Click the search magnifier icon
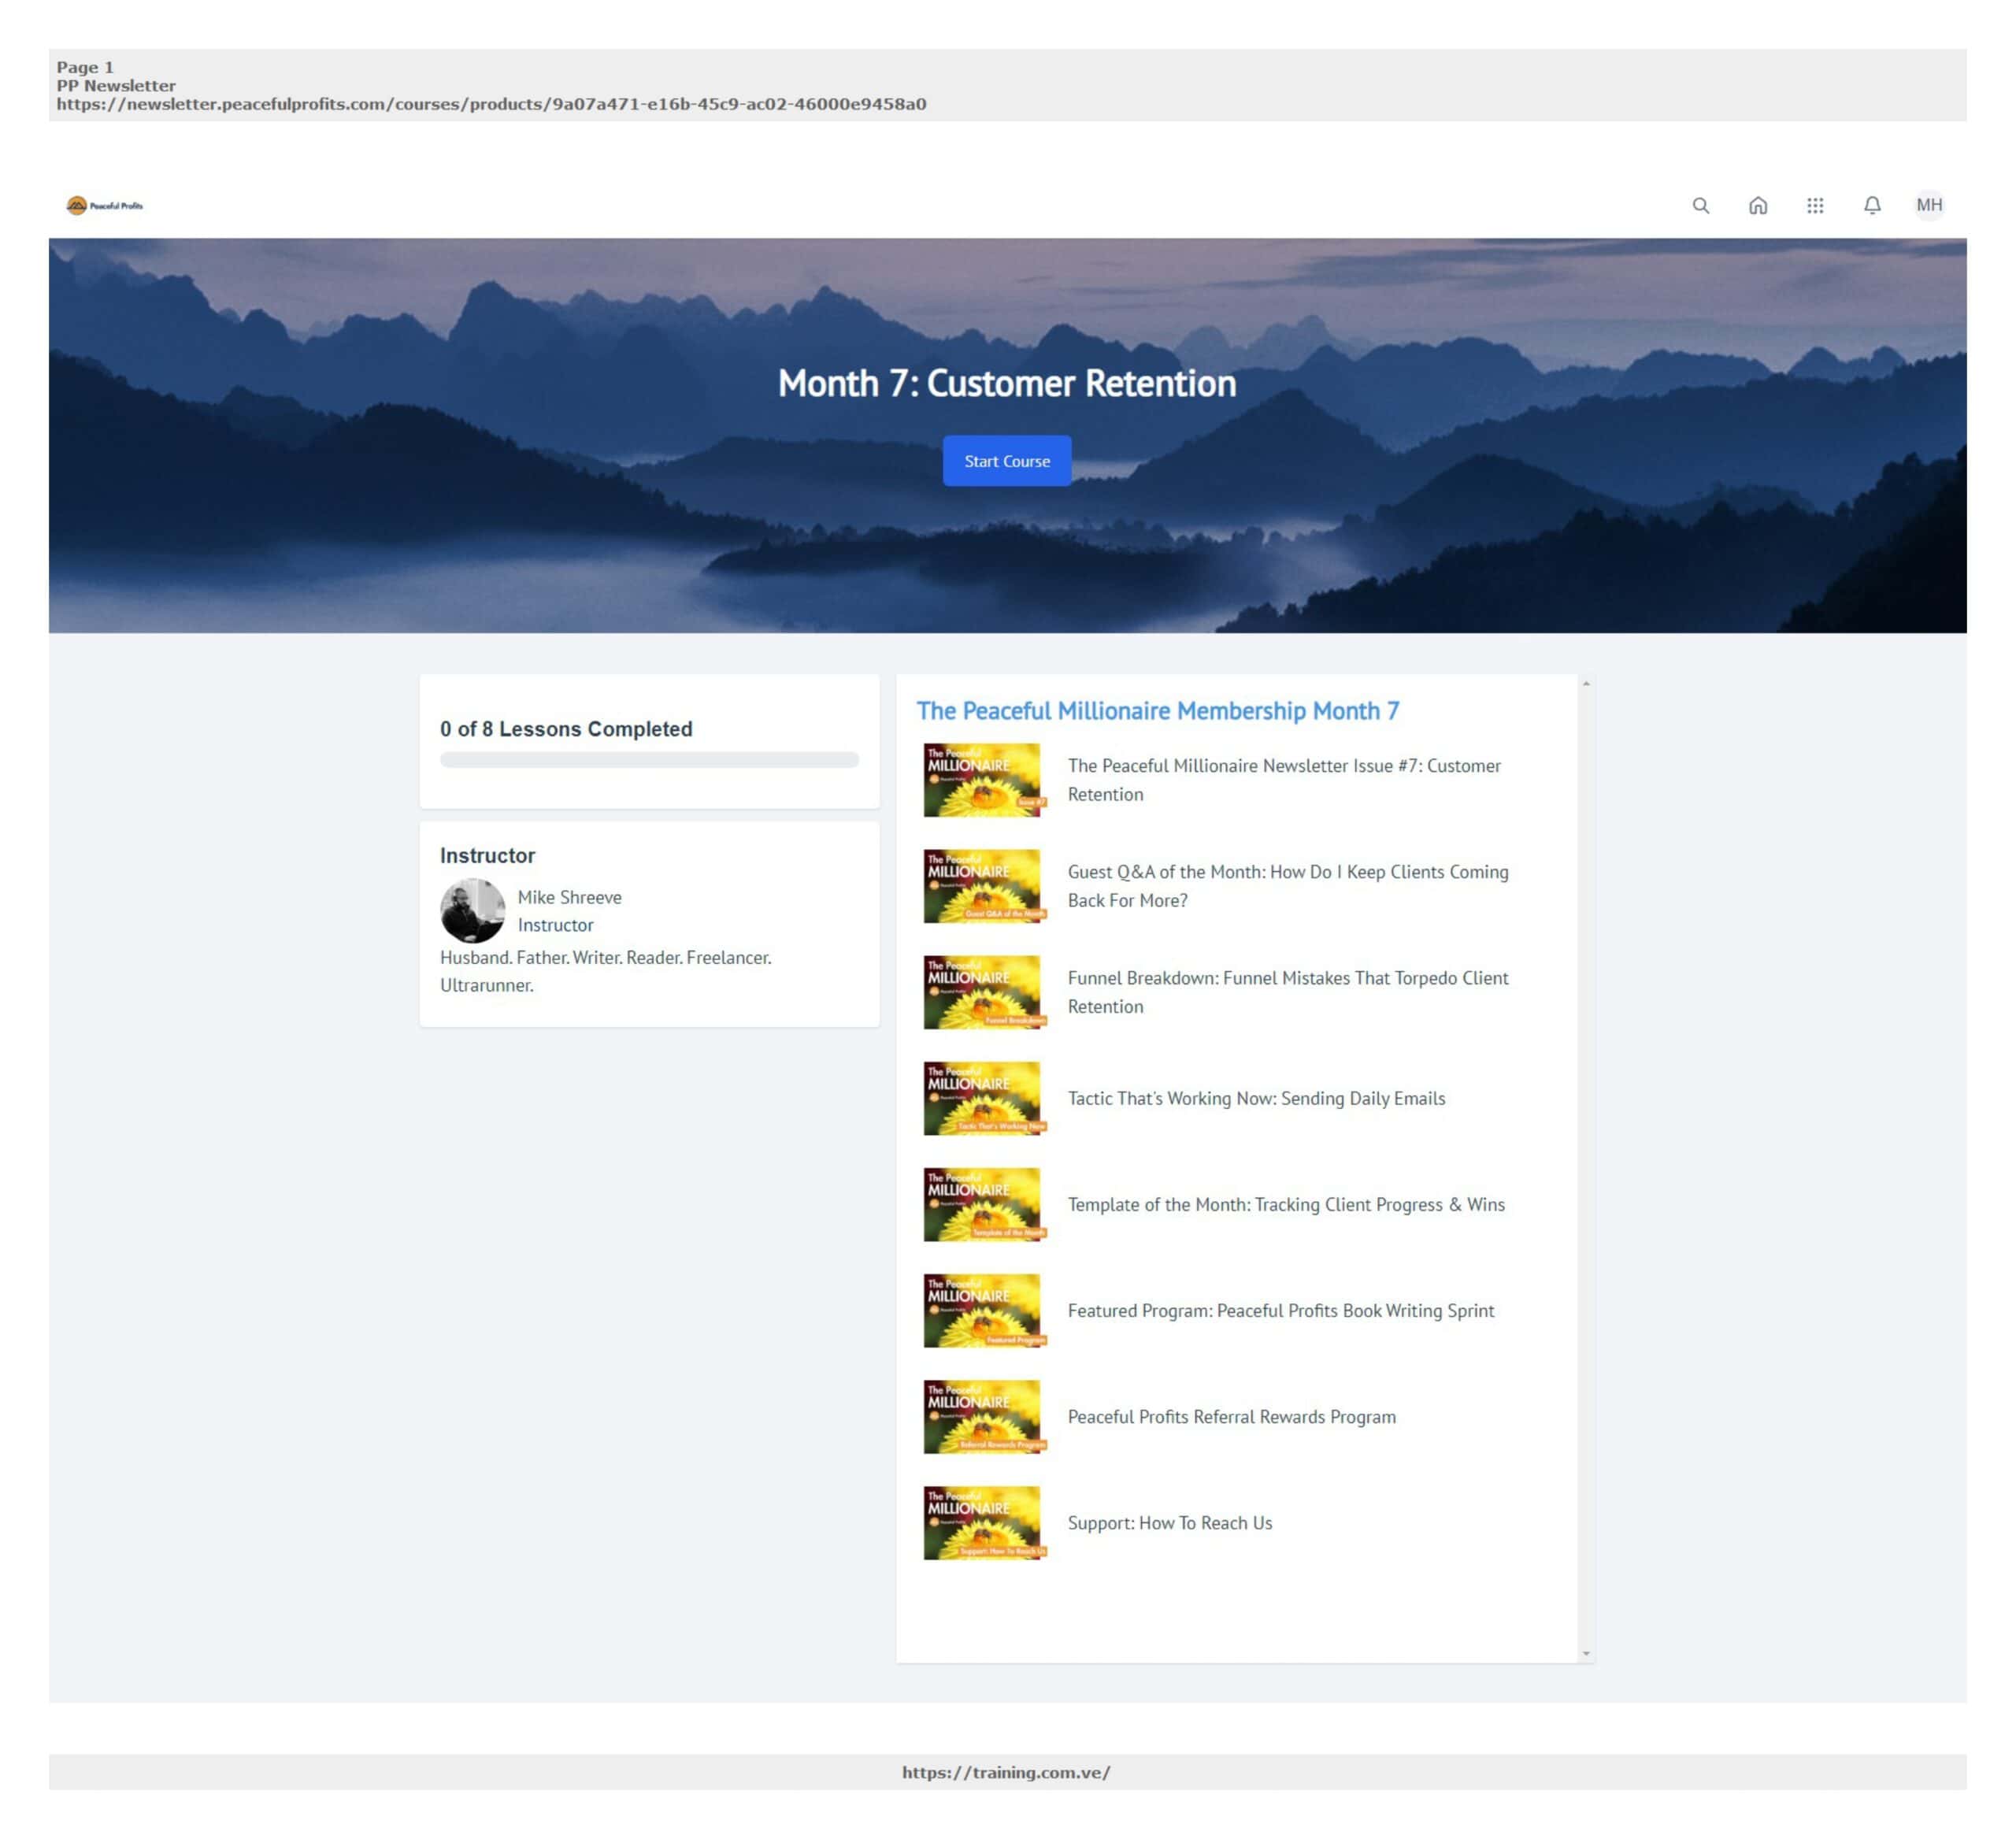2016x1839 pixels. click(1700, 205)
